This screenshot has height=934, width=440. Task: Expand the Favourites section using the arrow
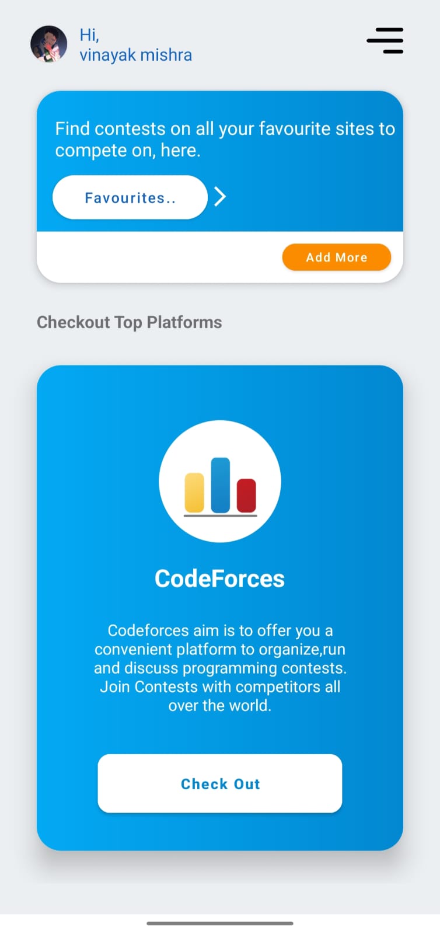coord(220,197)
